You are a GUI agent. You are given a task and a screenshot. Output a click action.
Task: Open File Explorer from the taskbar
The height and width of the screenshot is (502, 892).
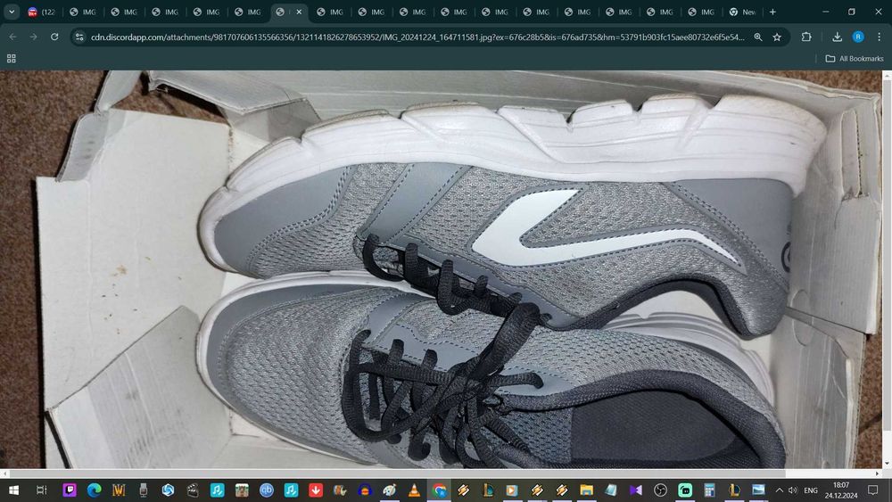pos(587,490)
